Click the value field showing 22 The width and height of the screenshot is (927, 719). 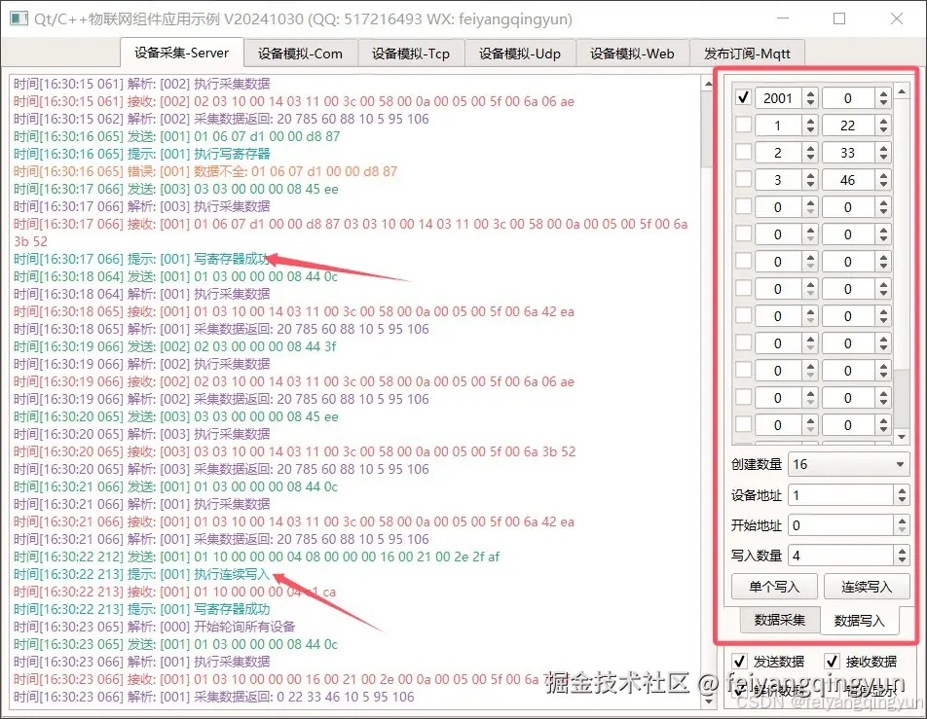pyautogui.click(x=848, y=126)
